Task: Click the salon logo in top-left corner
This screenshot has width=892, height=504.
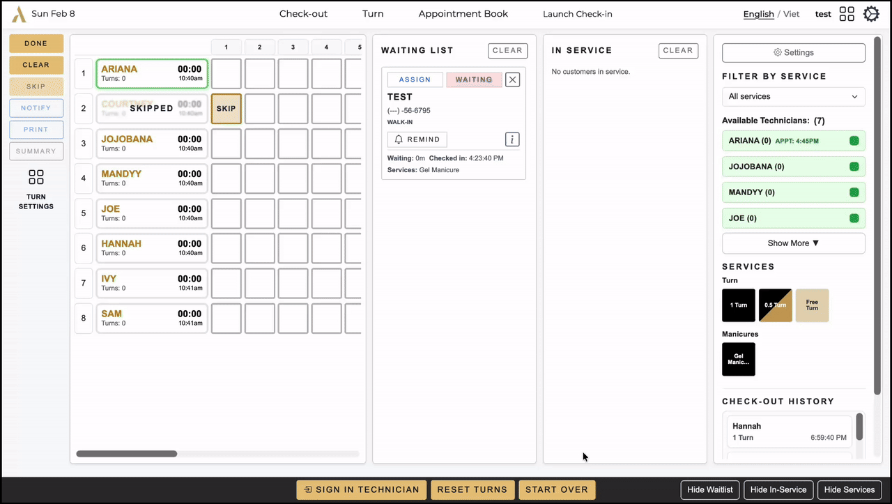Action: (x=19, y=13)
